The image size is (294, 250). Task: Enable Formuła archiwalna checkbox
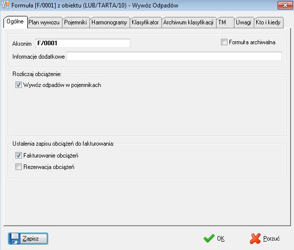[x=224, y=42]
